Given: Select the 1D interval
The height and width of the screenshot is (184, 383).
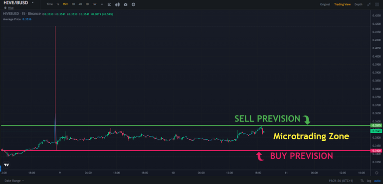Looking at the screenshot, I should coord(87,4).
